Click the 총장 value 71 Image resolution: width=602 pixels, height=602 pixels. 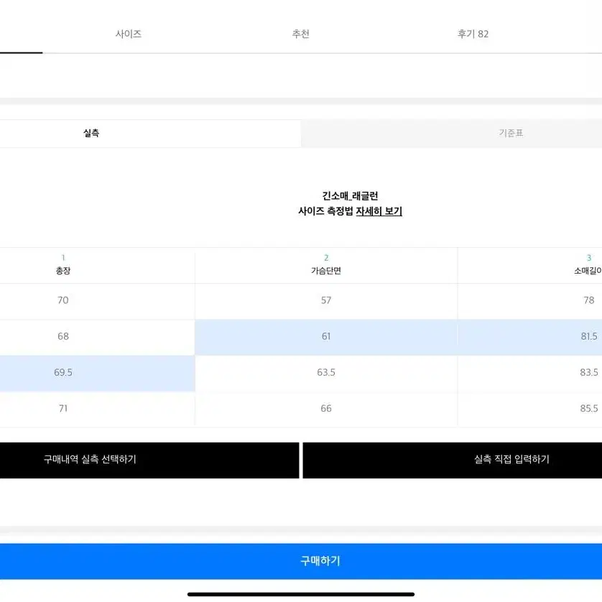tap(63, 409)
